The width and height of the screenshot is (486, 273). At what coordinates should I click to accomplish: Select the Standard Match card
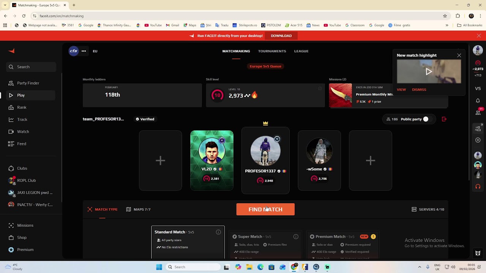[188, 242]
